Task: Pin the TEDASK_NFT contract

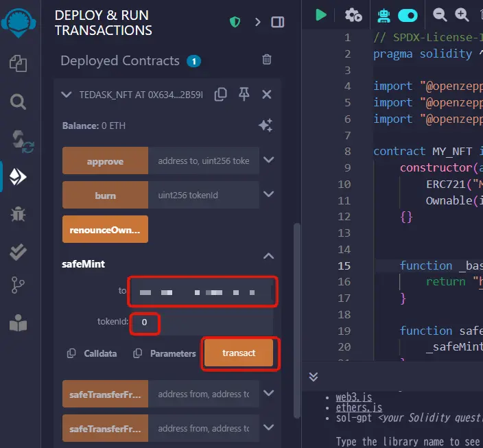Action: [x=244, y=94]
